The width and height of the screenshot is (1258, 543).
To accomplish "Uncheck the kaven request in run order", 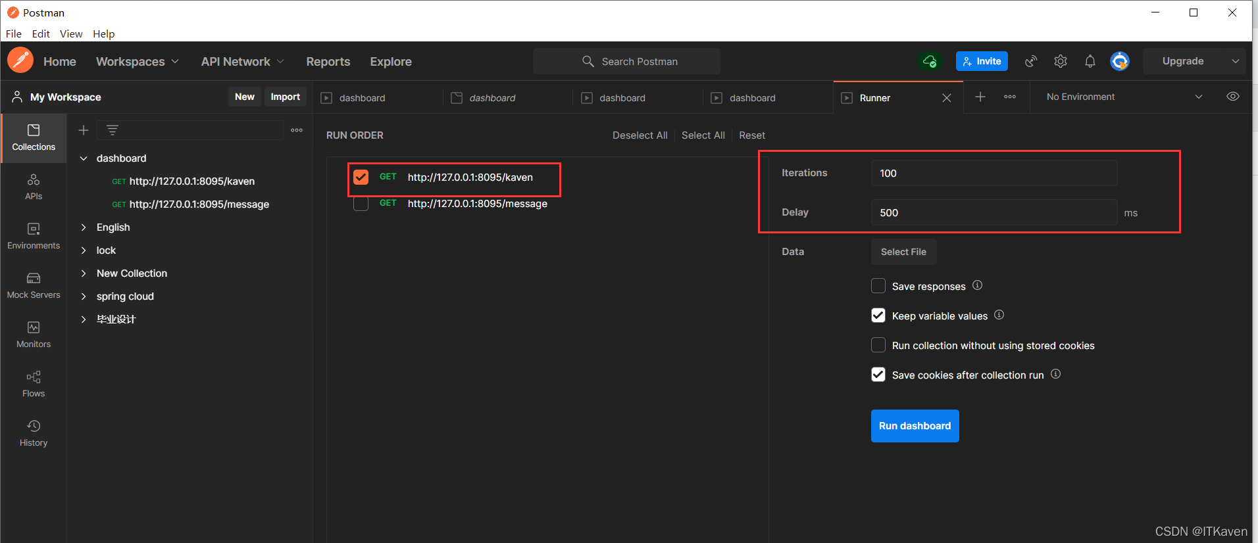I will pos(361,177).
